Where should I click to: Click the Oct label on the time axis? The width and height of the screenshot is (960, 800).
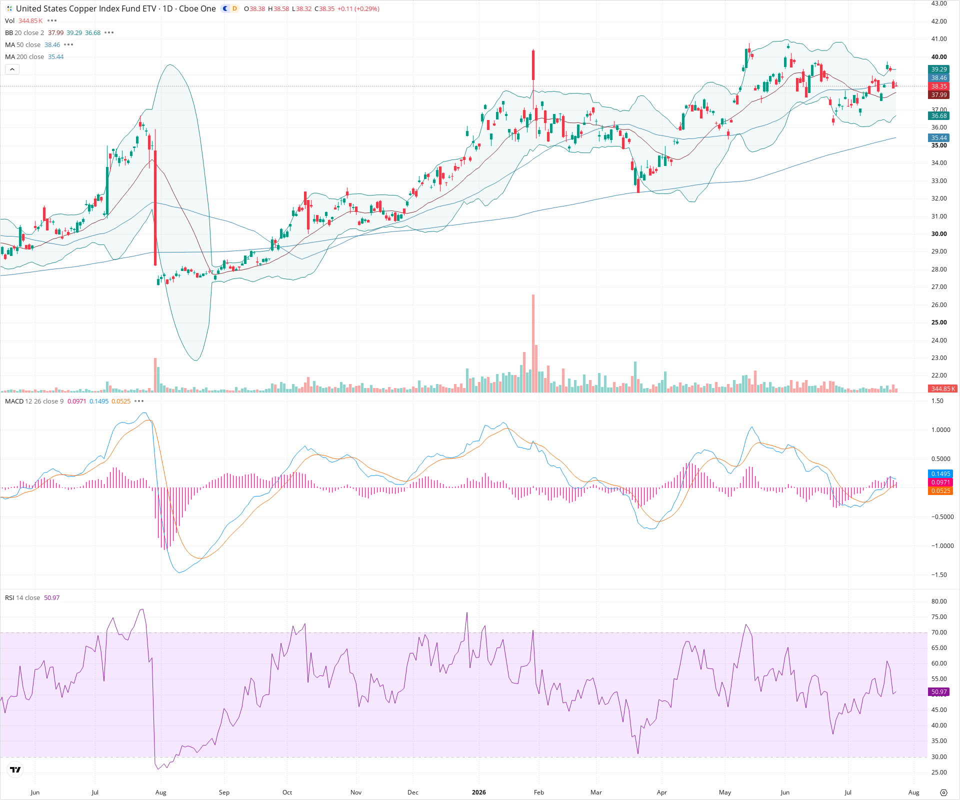coord(287,792)
